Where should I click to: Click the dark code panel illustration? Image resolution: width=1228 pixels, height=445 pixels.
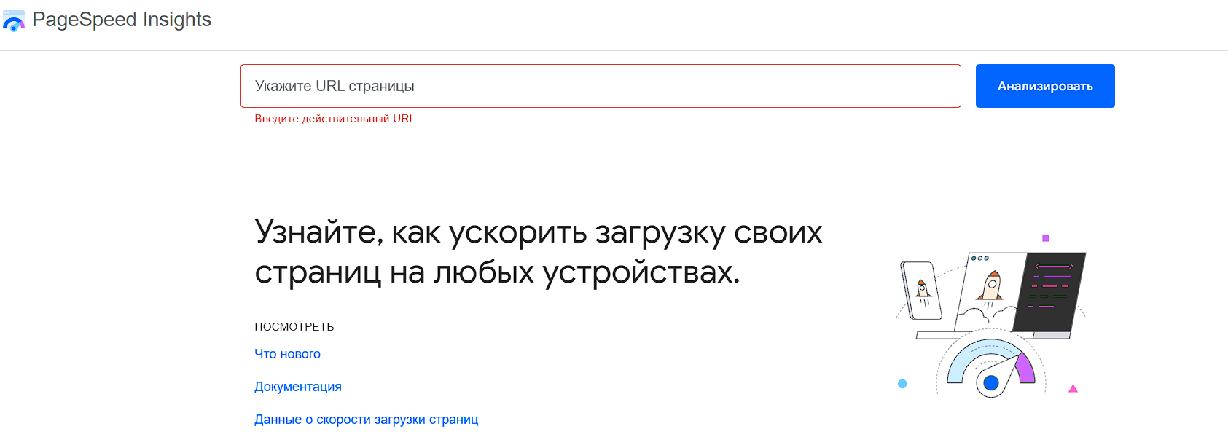pyautogui.click(x=1050, y=291)
